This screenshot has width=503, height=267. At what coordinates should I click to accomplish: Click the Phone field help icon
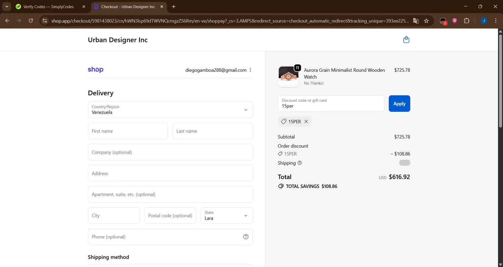(x=246, y=237)
